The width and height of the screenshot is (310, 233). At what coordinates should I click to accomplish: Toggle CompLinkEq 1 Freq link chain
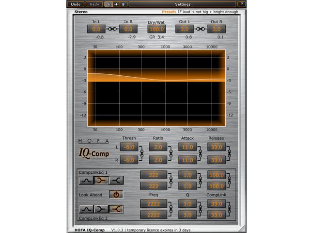coord(170,181)
